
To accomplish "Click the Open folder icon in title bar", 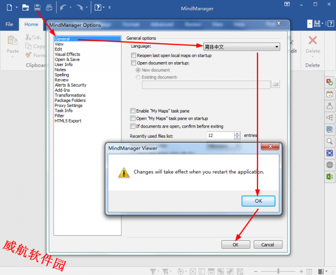I will point(25,8).
